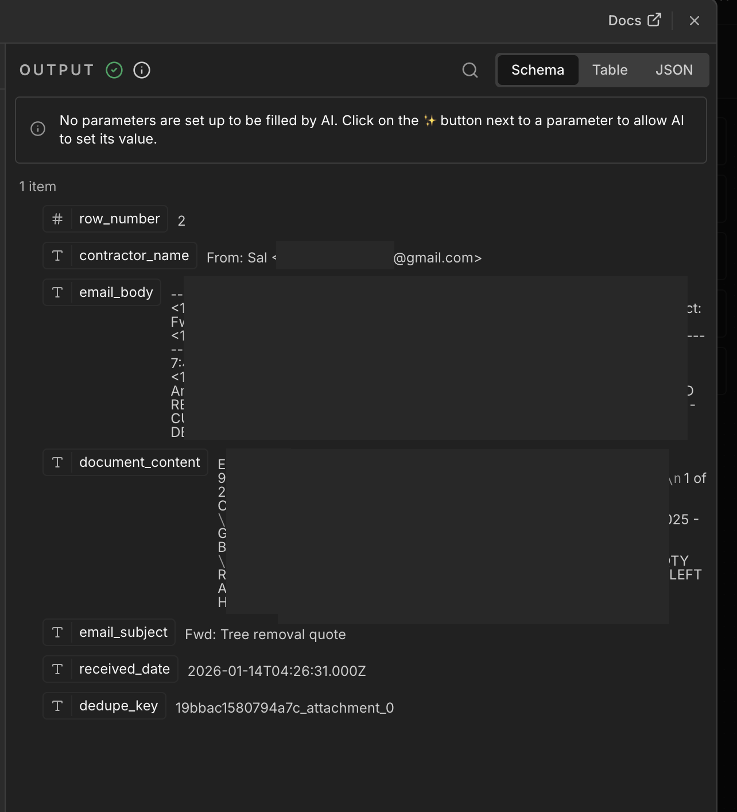The image size is (737, 812).
Task: Click the info icon beside OUTPUT
Action: (x=142, y=70)
